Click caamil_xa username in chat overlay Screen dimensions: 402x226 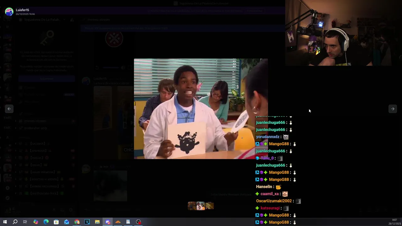[269, 194]
